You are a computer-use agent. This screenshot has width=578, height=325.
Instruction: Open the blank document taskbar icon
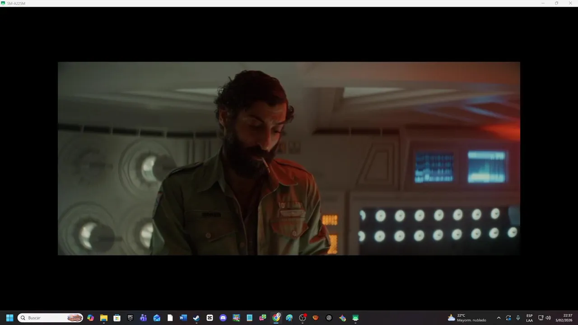pyautogui.click(x=170, y=318)
